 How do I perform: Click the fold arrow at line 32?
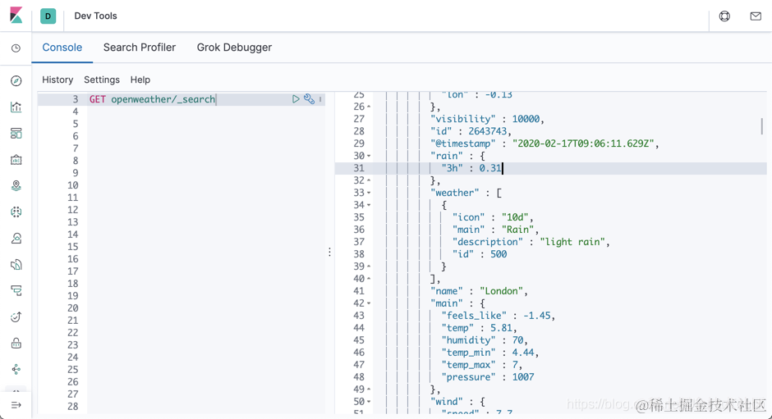pyautogui.click(x=369, y=180)
